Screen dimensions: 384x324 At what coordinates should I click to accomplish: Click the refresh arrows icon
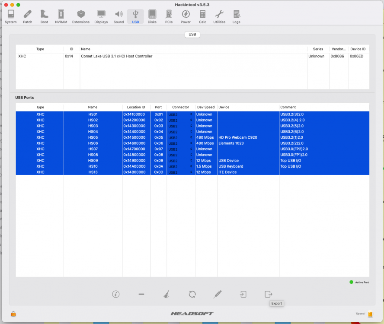point(192,294)
